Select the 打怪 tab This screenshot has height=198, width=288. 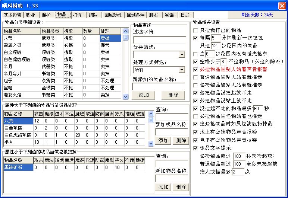pos(78,15)
